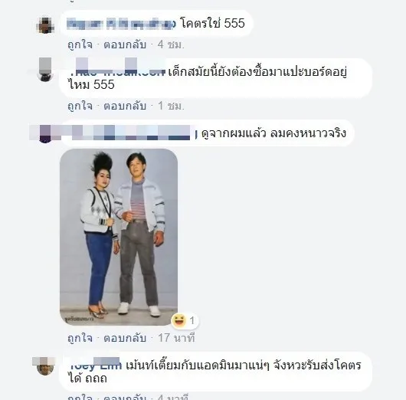Open the third commenter's blurred avatar
The image size is (406, 400).
[45, 133]
